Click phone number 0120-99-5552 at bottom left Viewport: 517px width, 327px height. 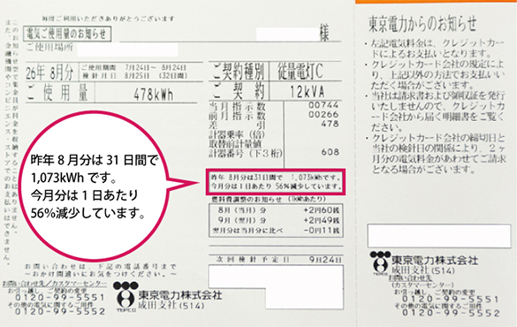click(x=60, y=311)
